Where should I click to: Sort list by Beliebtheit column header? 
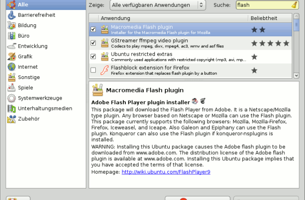point(270,18)
